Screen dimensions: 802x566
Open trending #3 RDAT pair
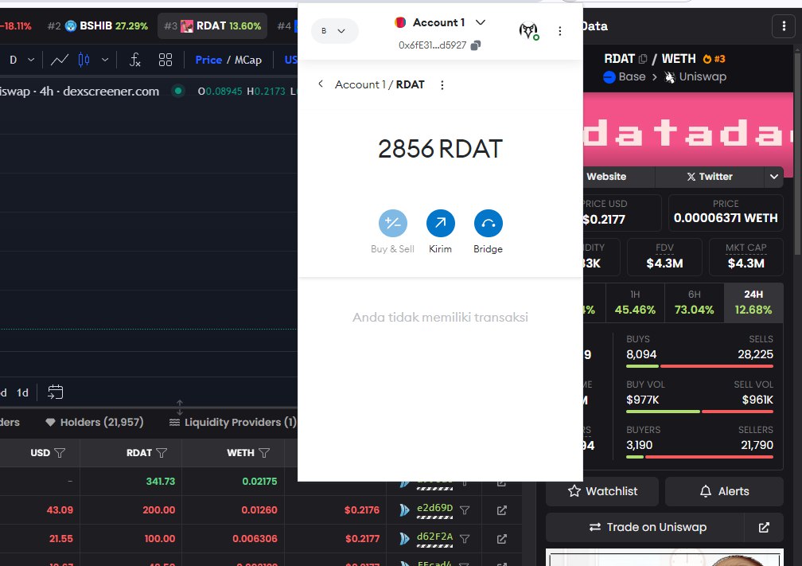pos(212,26)
